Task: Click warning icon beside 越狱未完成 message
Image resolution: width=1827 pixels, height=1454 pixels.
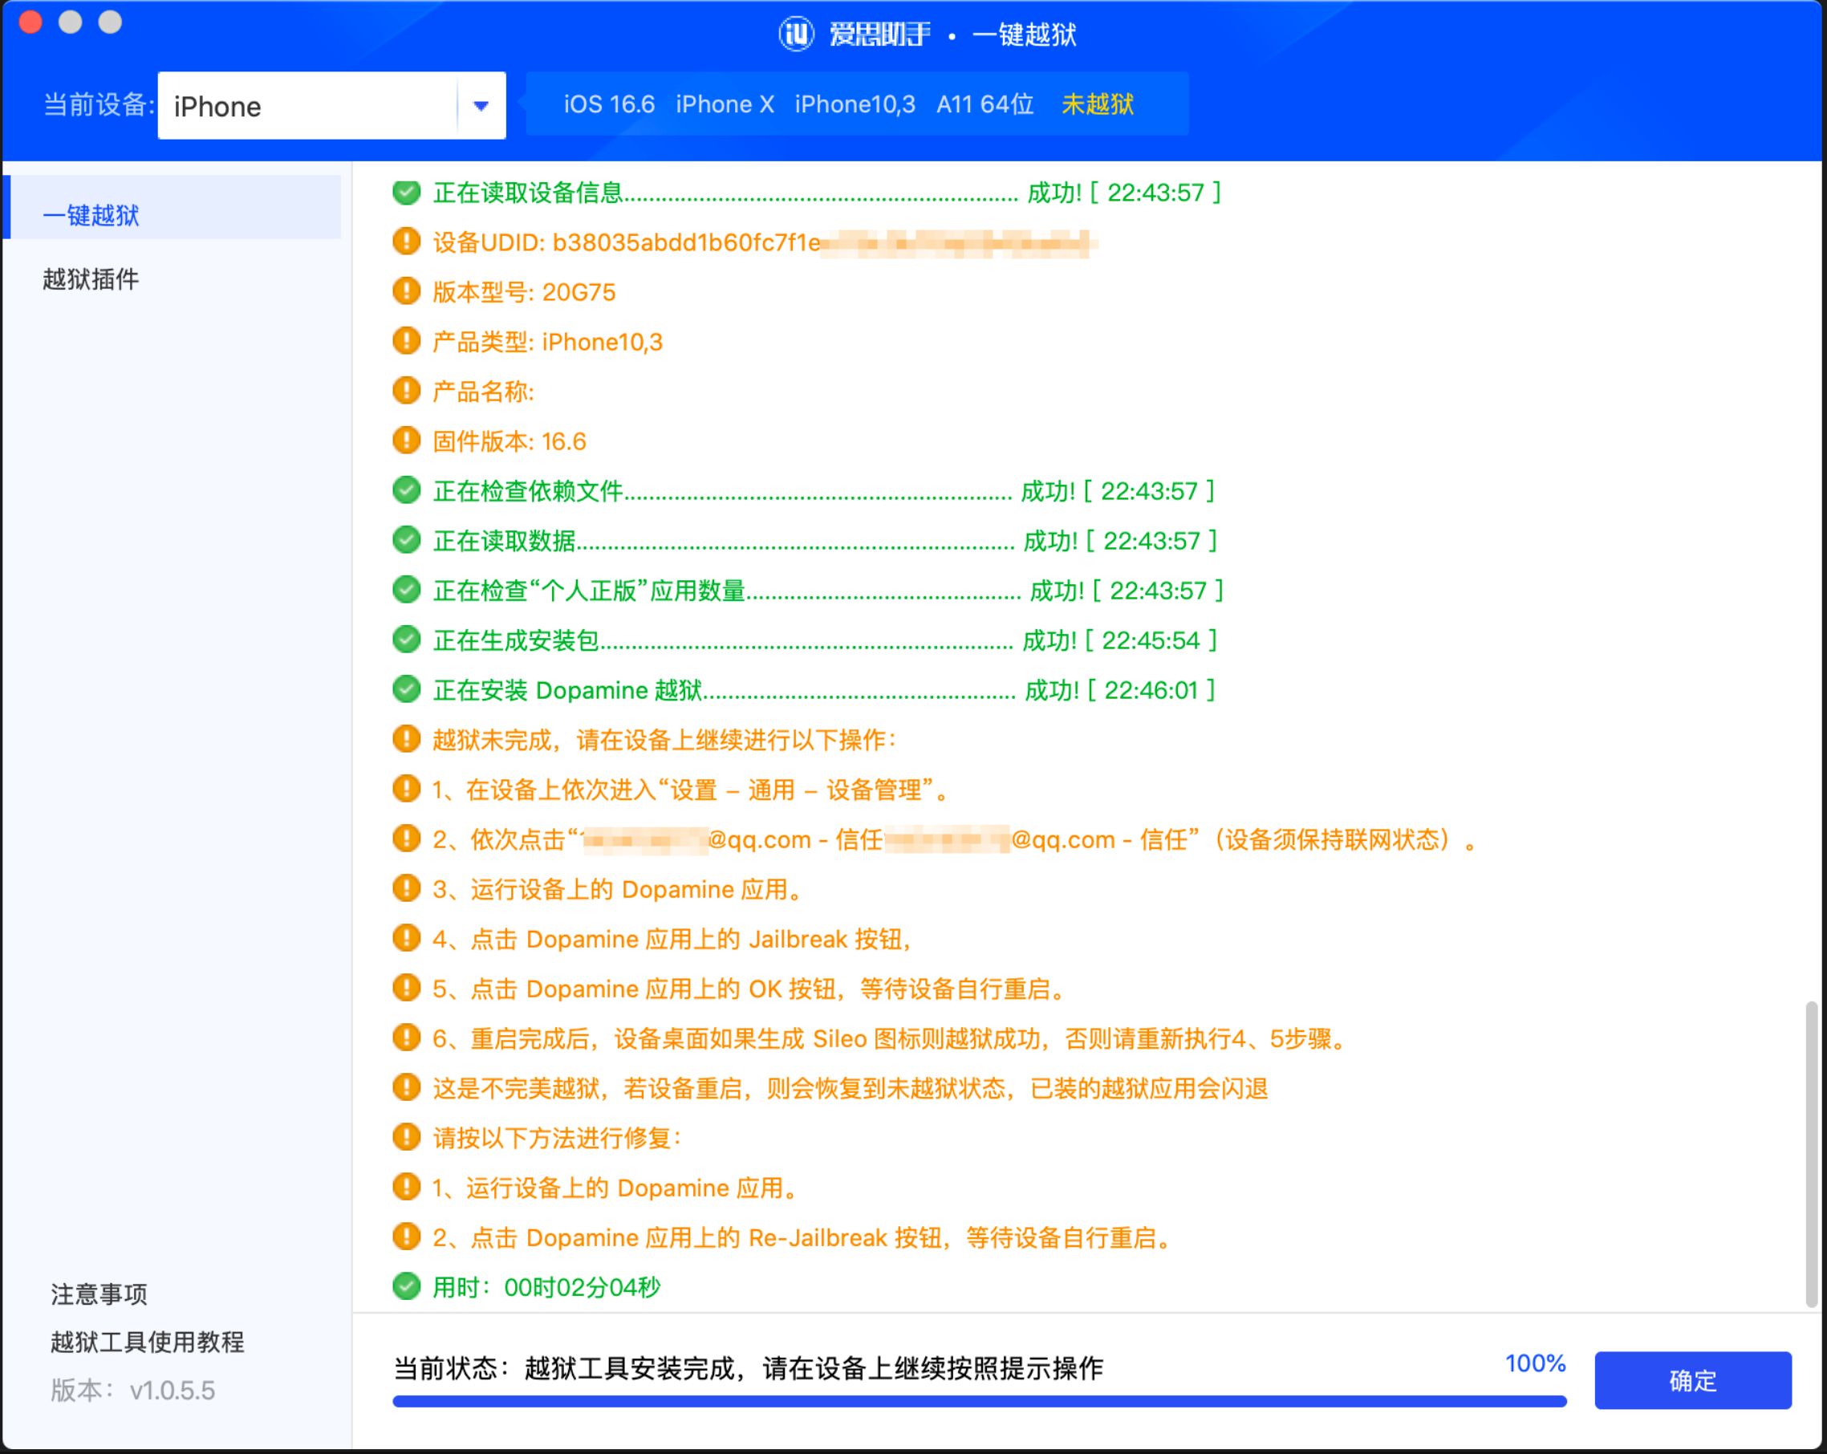Action: click(x=407, y=740)
